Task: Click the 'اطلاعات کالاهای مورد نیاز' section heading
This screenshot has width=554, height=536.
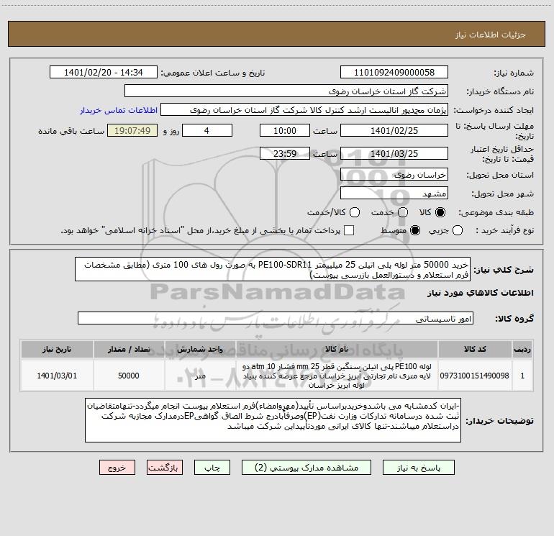Action: tap(481, 293)
